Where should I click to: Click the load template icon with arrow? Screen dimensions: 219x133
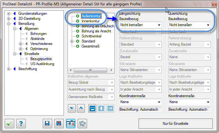click(71, 124)
